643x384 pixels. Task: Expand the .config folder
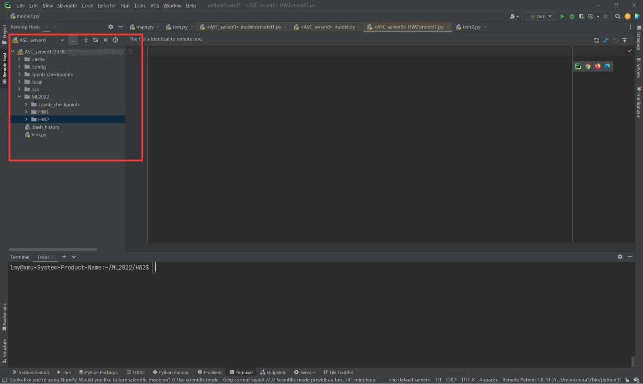(x=19, y=67)
